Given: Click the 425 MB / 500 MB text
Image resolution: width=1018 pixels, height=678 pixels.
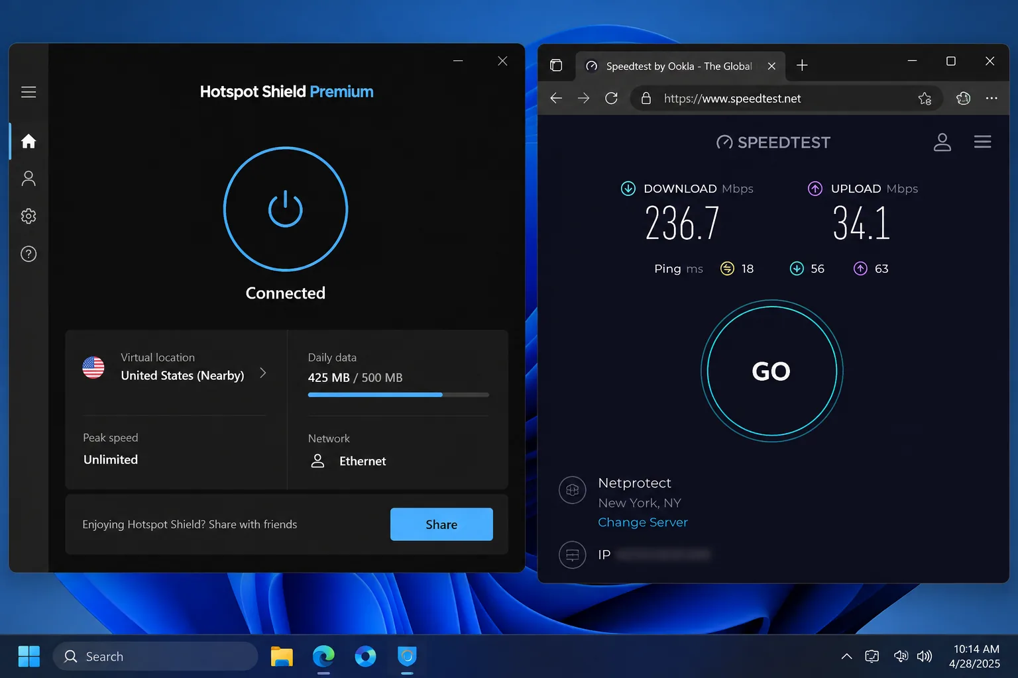Looking at the screenshot, I should [x=355, y=377].
